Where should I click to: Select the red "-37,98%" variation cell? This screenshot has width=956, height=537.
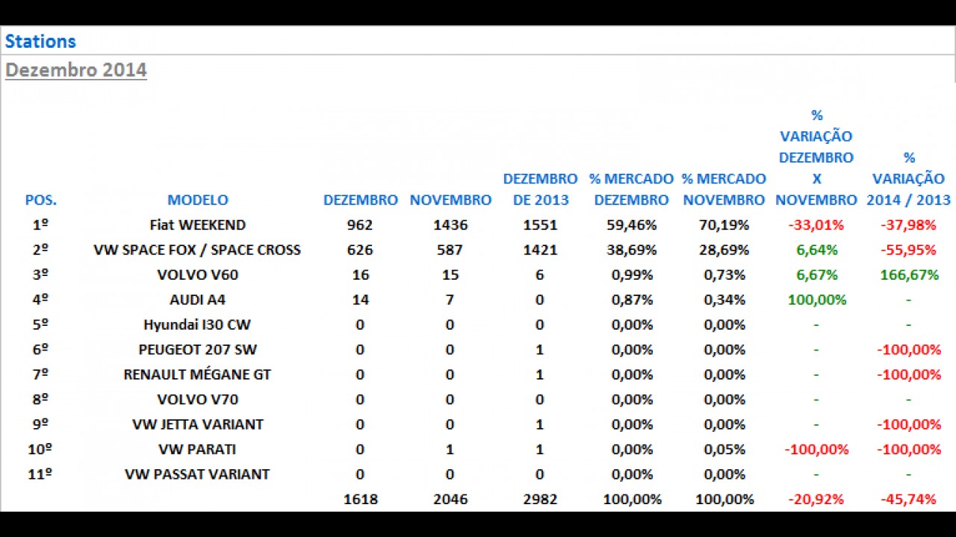tap(909, 224)
